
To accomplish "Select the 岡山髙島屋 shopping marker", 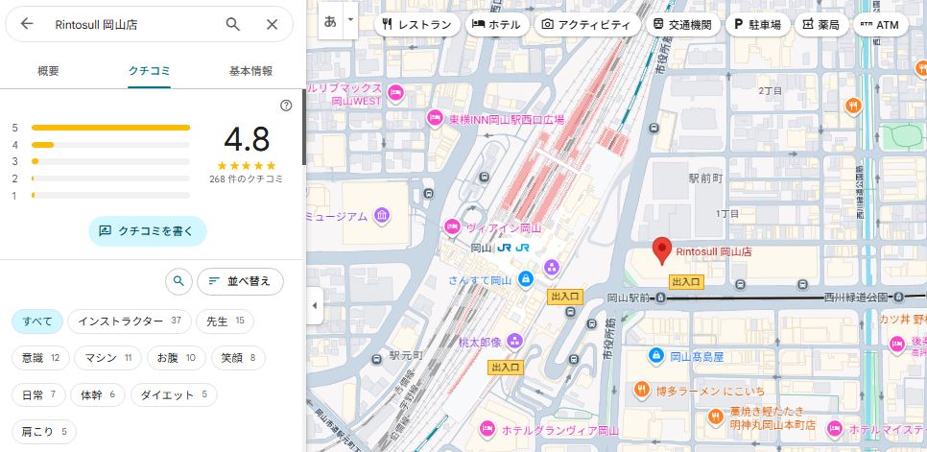I will point(656,356).
